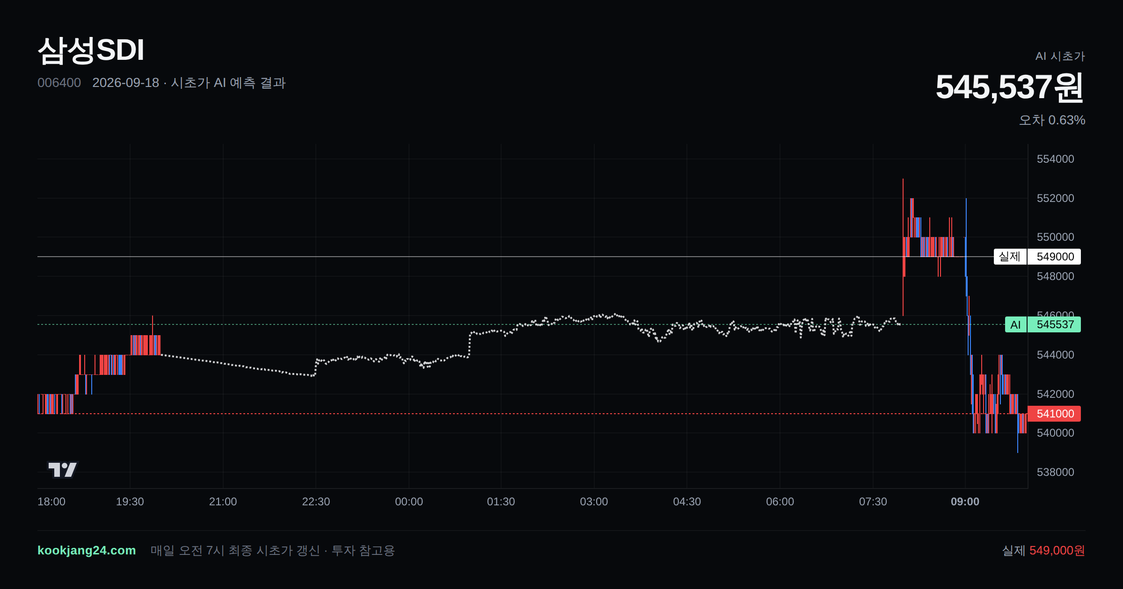Click the green AI line label
This screenshot has height=589, width=1123.
pyautogui.click(x=1015, y=324)
